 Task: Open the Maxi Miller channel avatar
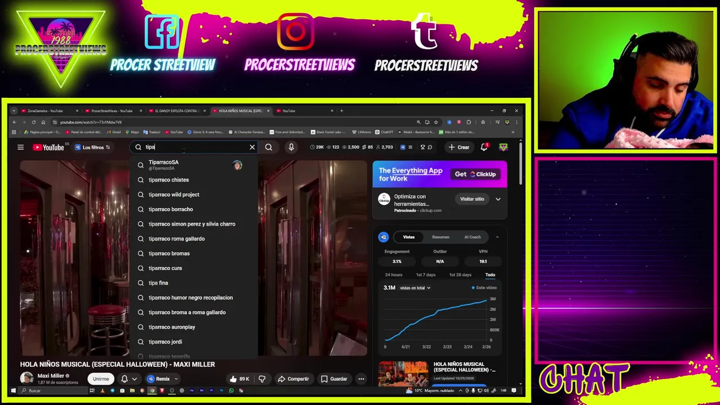(x=26, y=379)
